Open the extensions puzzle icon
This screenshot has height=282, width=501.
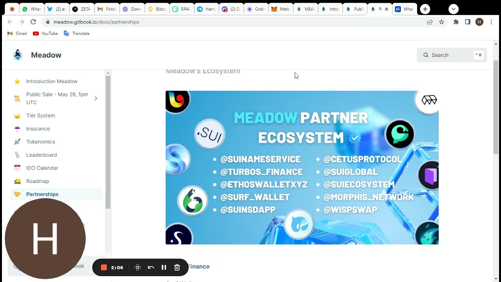click(456, 22)
